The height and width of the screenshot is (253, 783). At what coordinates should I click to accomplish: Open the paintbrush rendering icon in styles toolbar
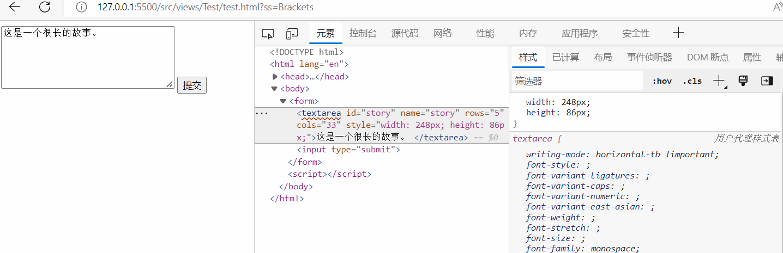tap(743, 81)
